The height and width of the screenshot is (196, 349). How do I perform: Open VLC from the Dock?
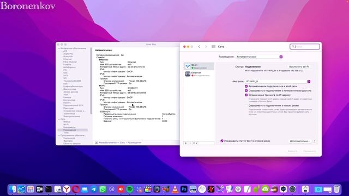pos(175,189)
